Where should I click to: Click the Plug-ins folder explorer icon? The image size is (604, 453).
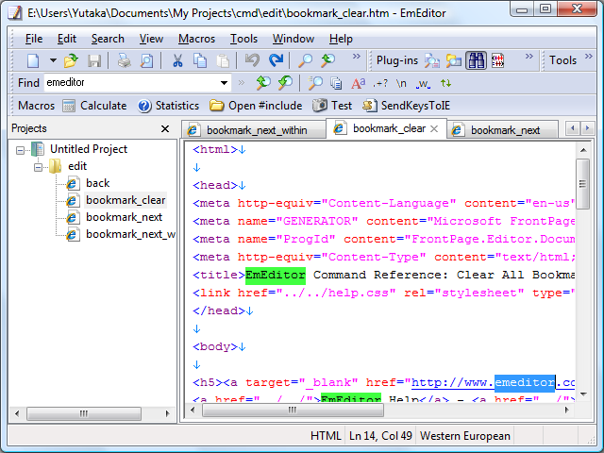(454, 60)
